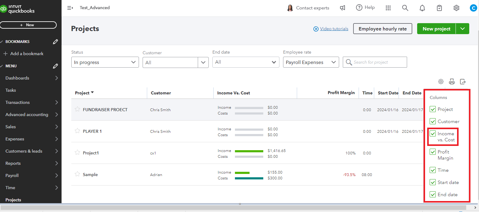Open the Video tutorials link
This screenshot has width=479, height=212.
334,29
